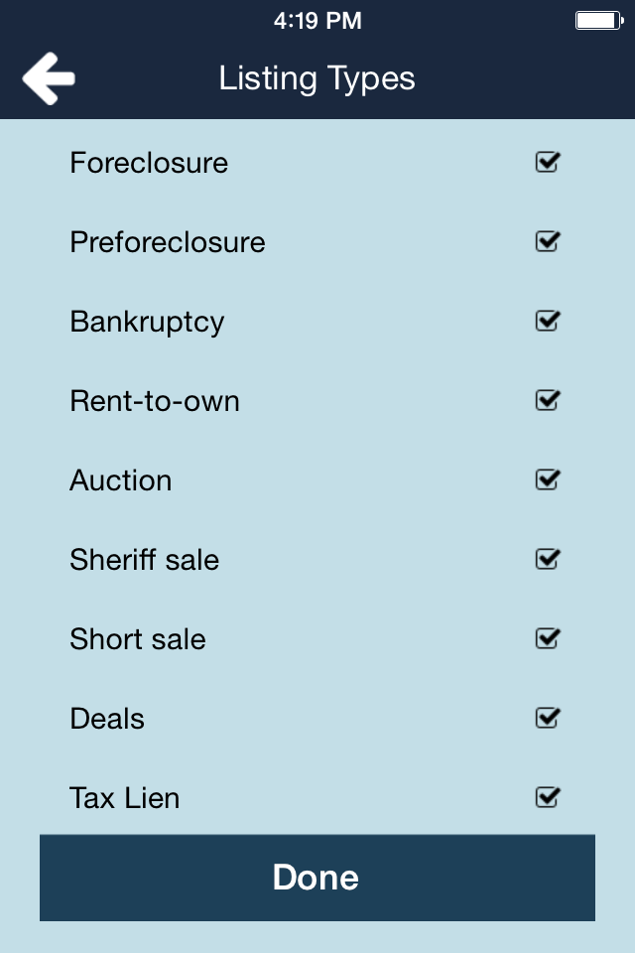Tap the battery icon in status bar

pyautogui.click(x=599, y=21)
